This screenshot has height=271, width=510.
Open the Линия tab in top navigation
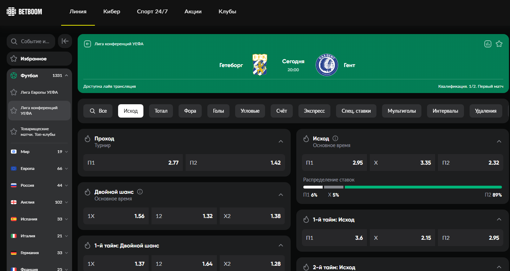78,12
